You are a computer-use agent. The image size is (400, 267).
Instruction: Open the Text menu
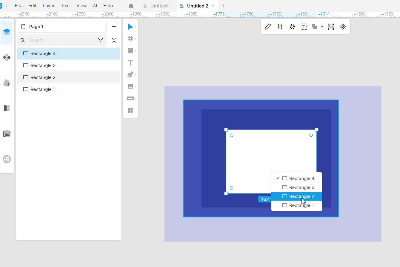point(65,6)
